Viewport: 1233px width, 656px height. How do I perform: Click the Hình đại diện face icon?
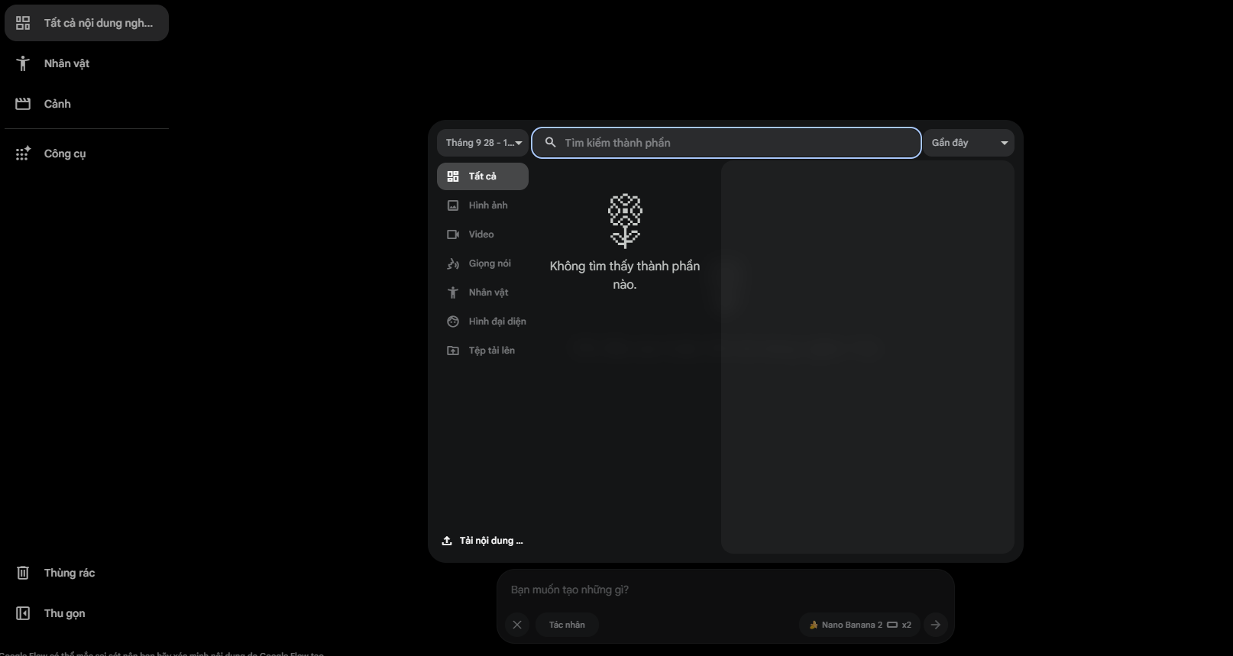pyautogui.click(x=453, y=322)
